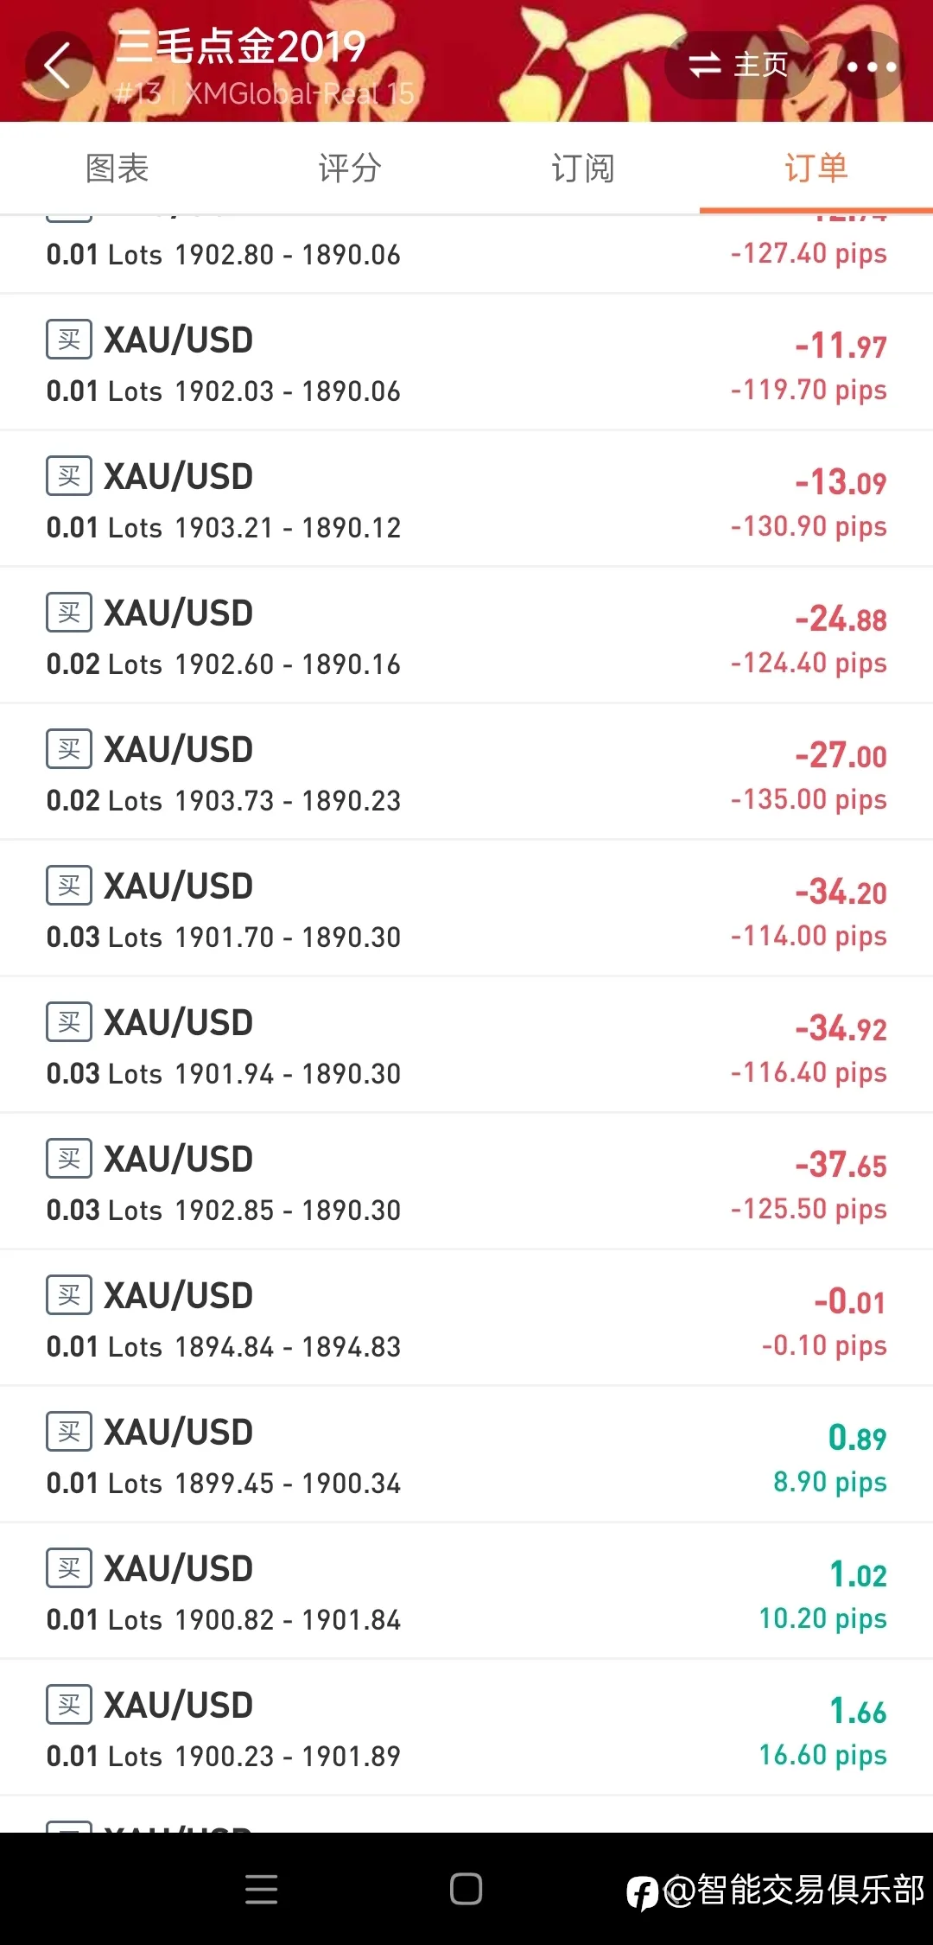Select the order showing 16.60 pips
This screenshot has height=1945, width=933.
click(x=466, y=1727)
